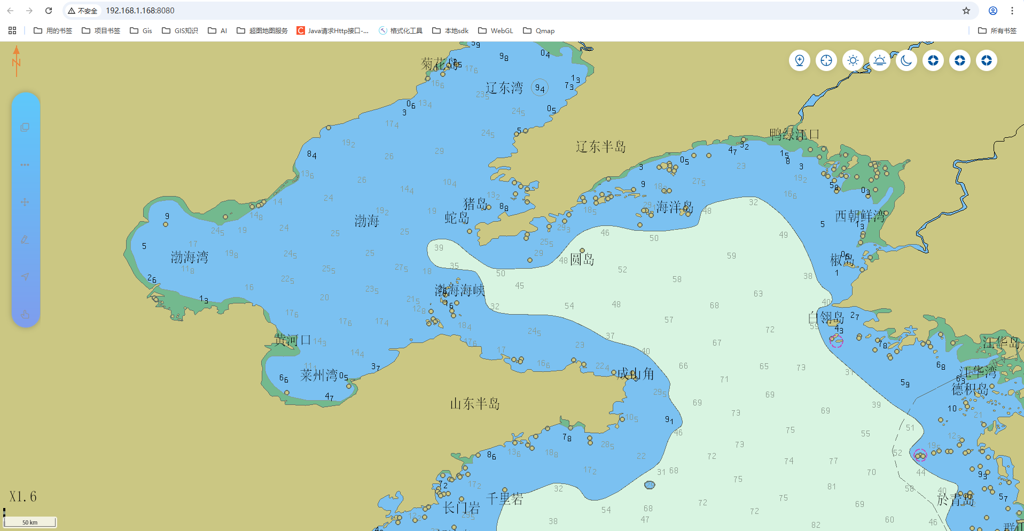Switch to dusk theme with the sunrise icon
Screen dimensions: 1024x531
pyautogui.click(x=879, y=60)
